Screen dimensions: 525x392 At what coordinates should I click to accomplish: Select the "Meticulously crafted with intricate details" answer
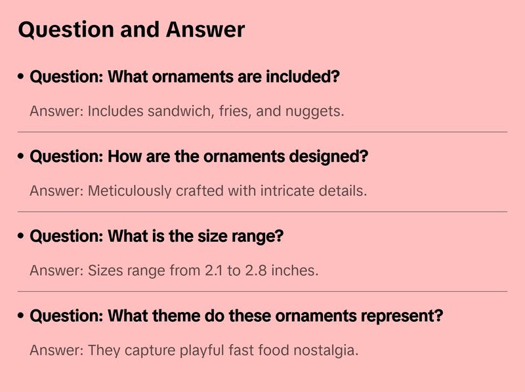click(x=198, y=191)
